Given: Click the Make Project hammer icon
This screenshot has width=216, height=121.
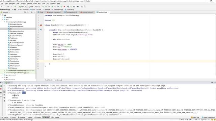Looking at the screenshot, I should 15,6.
